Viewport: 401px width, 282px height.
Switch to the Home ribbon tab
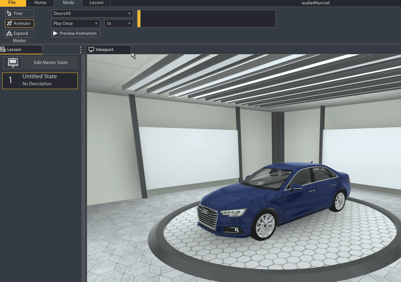40,3
